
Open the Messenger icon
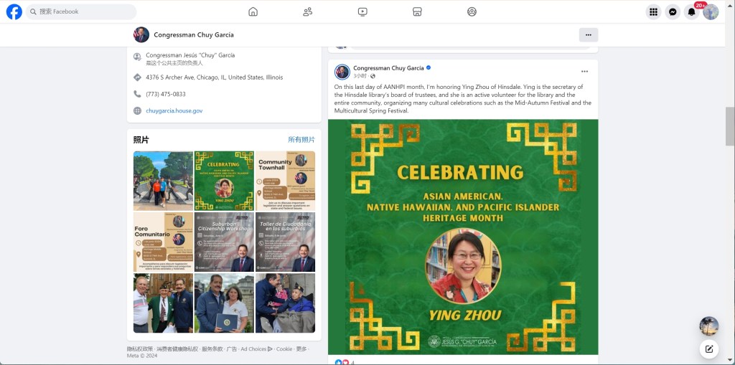673,11
